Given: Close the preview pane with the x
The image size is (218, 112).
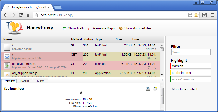Looking at the screenshot, I should (162, 80).
